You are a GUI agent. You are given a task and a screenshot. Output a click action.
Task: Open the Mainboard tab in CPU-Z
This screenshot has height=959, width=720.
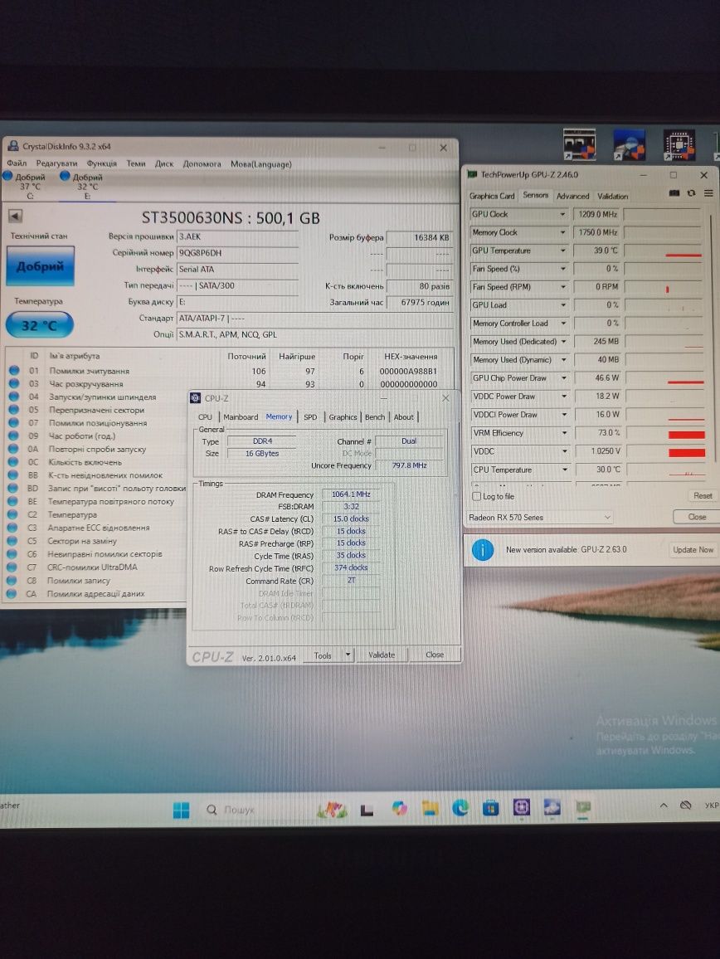241,417
